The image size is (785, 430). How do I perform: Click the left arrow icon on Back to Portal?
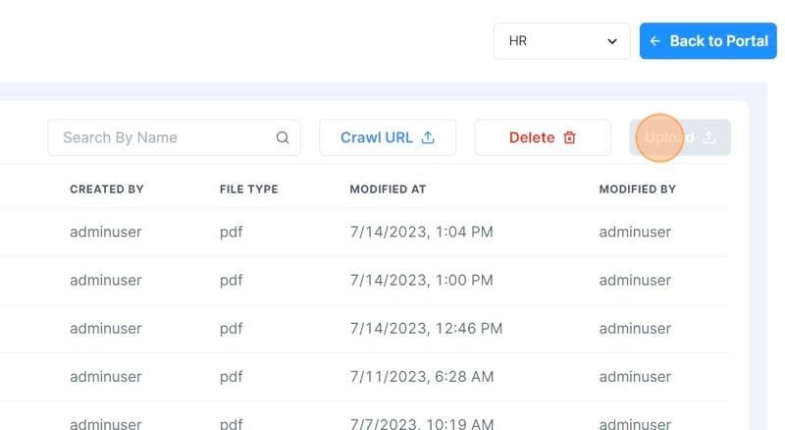654,41
